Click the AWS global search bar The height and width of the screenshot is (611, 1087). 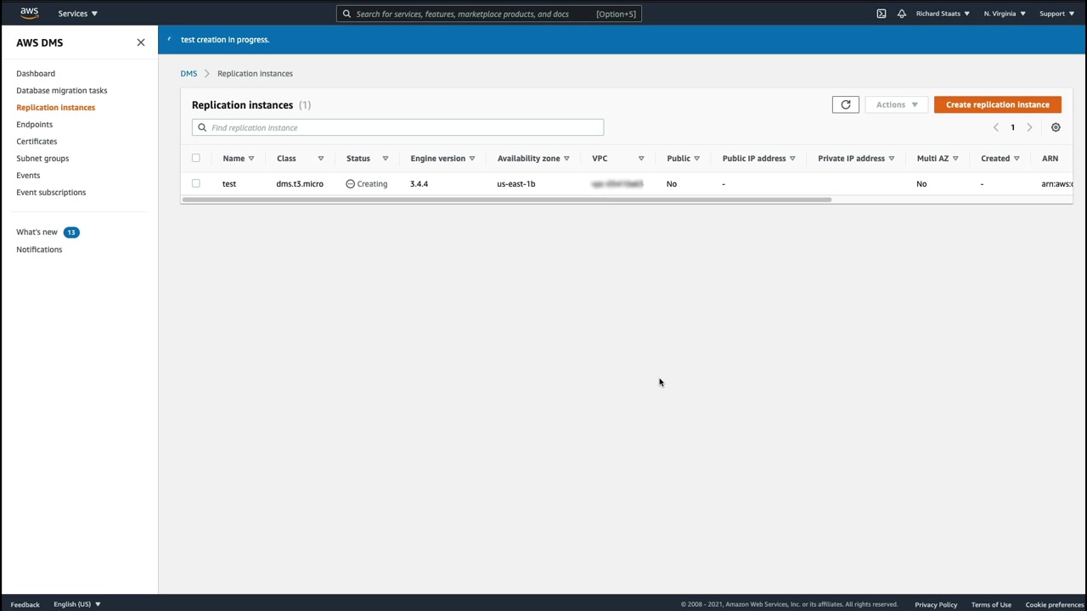pos(489,14)
